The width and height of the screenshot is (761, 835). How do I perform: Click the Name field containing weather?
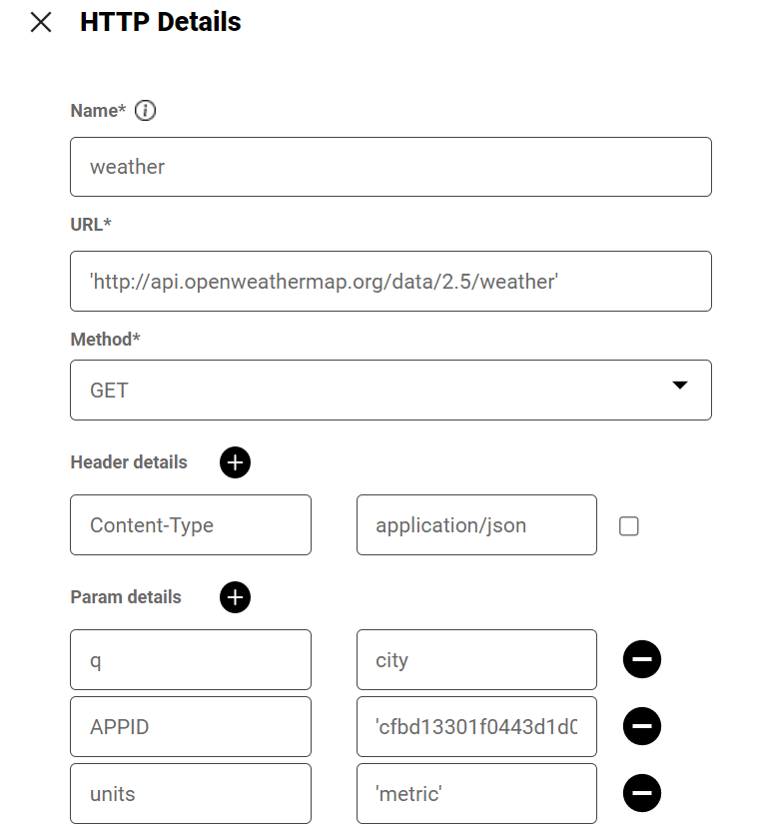[x=390, y=167]
